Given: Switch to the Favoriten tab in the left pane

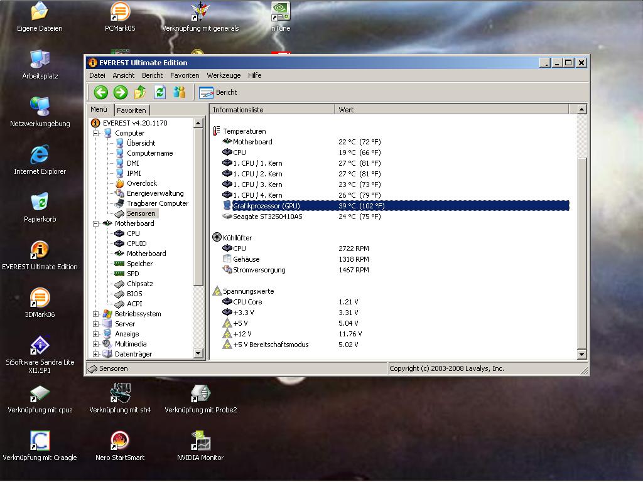Looking at the screenshot, I should click(131, 110).
